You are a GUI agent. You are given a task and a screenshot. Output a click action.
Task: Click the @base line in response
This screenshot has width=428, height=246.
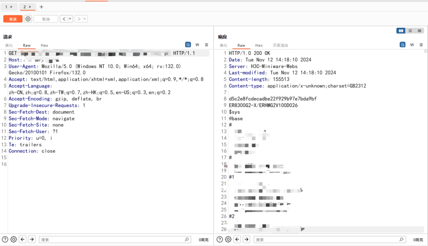236,119
